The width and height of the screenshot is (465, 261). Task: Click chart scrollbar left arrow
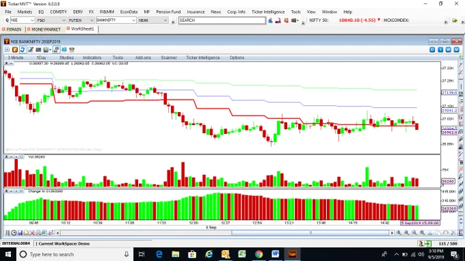(58, 233)
